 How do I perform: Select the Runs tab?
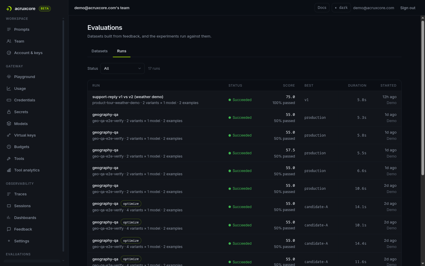122,51
